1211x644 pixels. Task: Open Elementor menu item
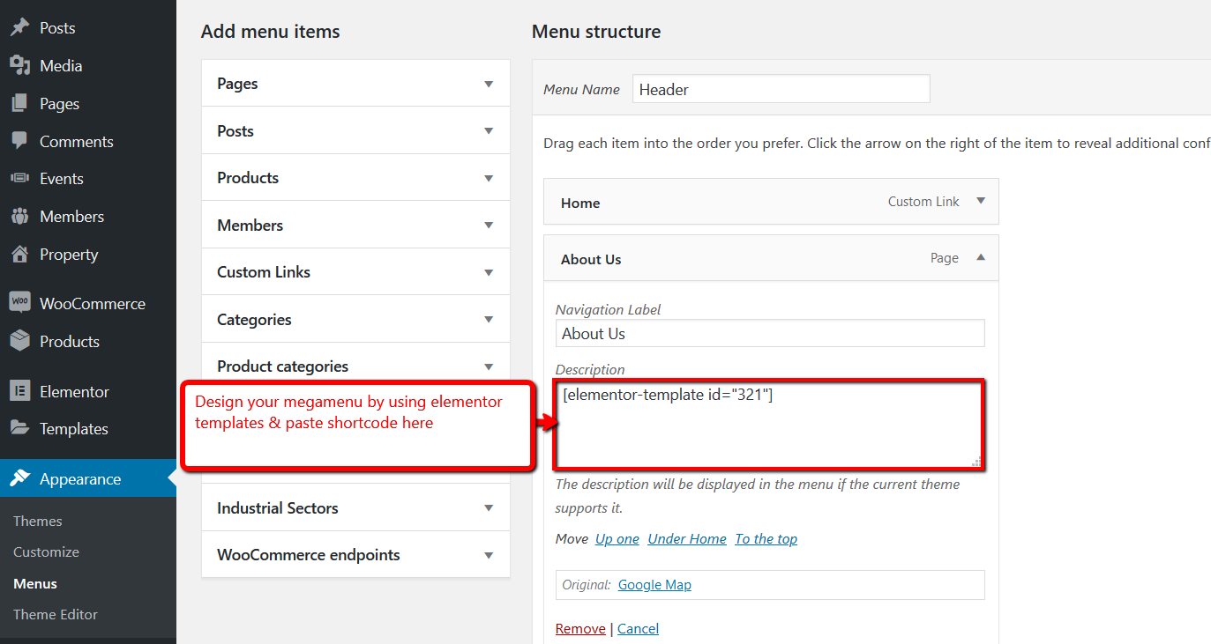[74, 392]
